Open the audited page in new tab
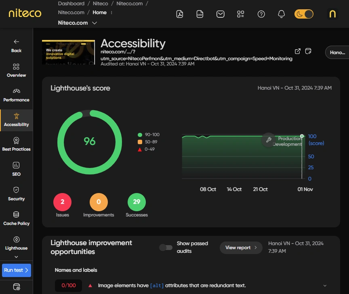The image size is (349, 294). click(x=298, y=51)
